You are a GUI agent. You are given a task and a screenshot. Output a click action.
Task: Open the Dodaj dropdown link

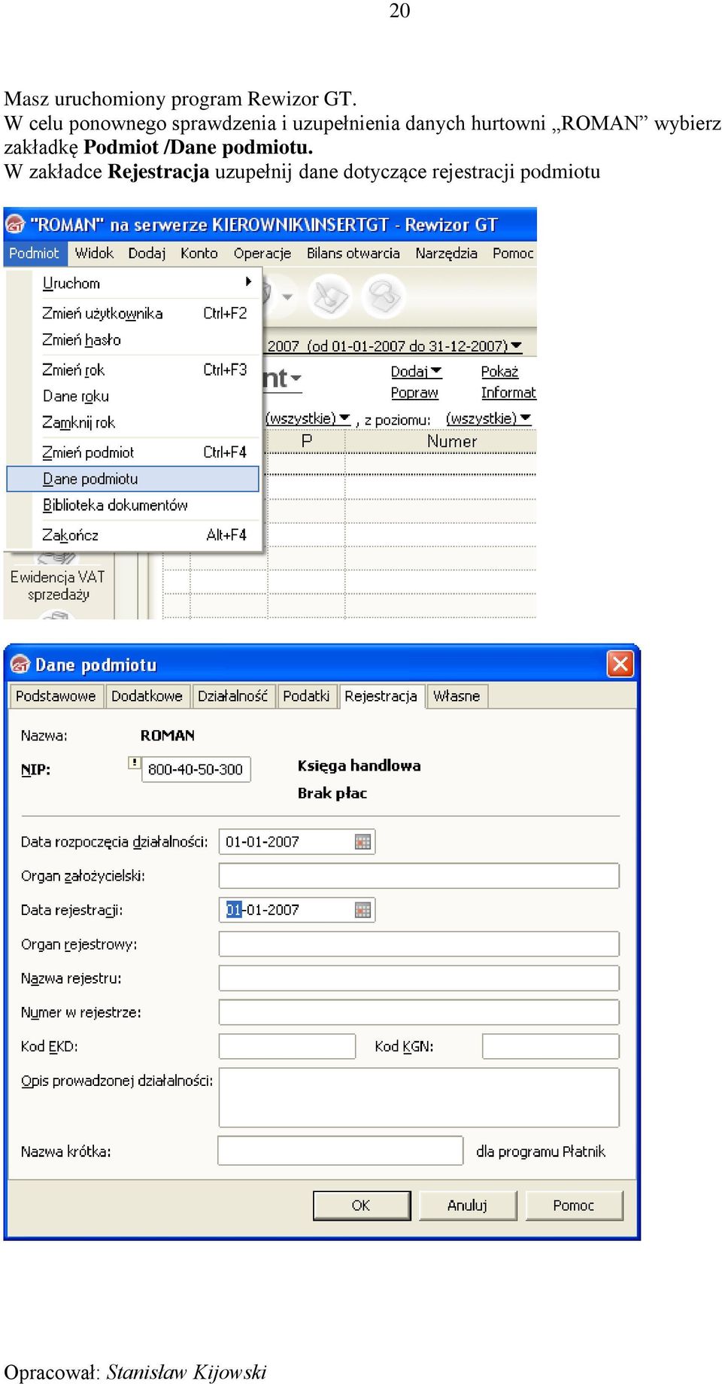click(x=416, y=372)
